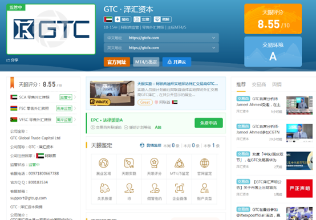This screenshot has height=220, width=316.
Task: Click the 调解 shield badge in header
Action: pos(163,19)
